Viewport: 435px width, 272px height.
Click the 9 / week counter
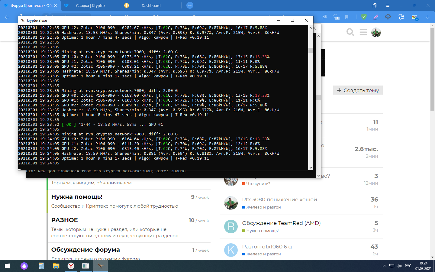(200, 197)
